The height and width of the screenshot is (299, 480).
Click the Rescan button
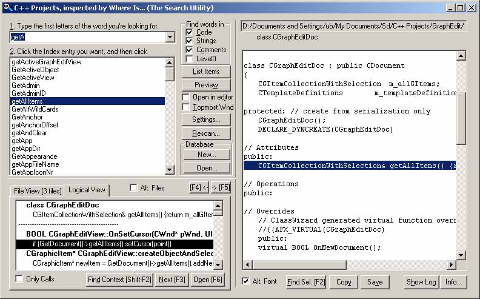(206, 133)
